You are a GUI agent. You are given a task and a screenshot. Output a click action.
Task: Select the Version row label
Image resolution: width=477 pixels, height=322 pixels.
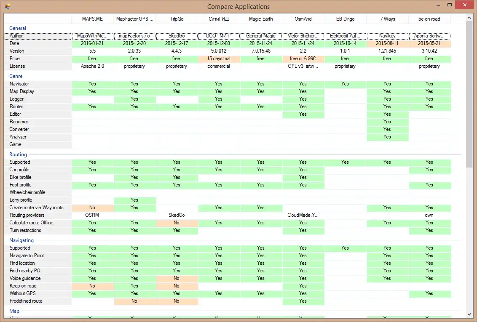tap(38, 51)
